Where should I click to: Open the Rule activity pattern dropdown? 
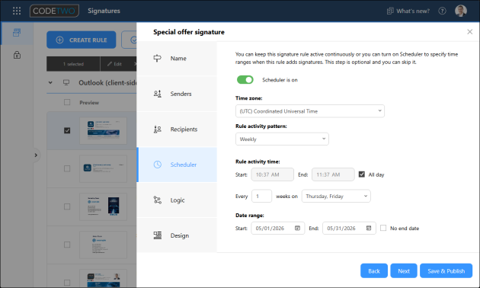[x=282, y=139]
